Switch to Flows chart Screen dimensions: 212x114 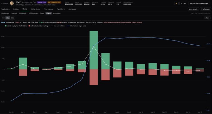click(x=42, y=13)
